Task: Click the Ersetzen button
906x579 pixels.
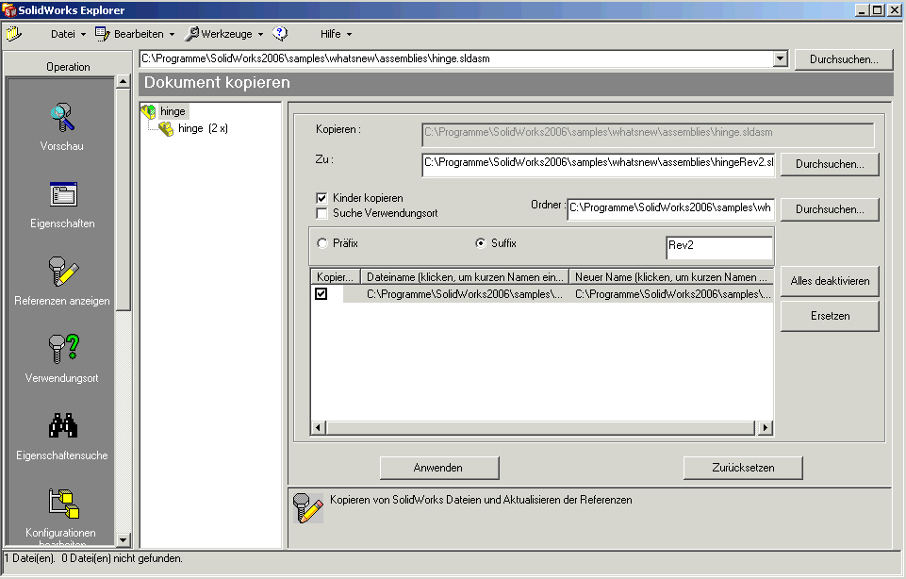Action: 830,316
